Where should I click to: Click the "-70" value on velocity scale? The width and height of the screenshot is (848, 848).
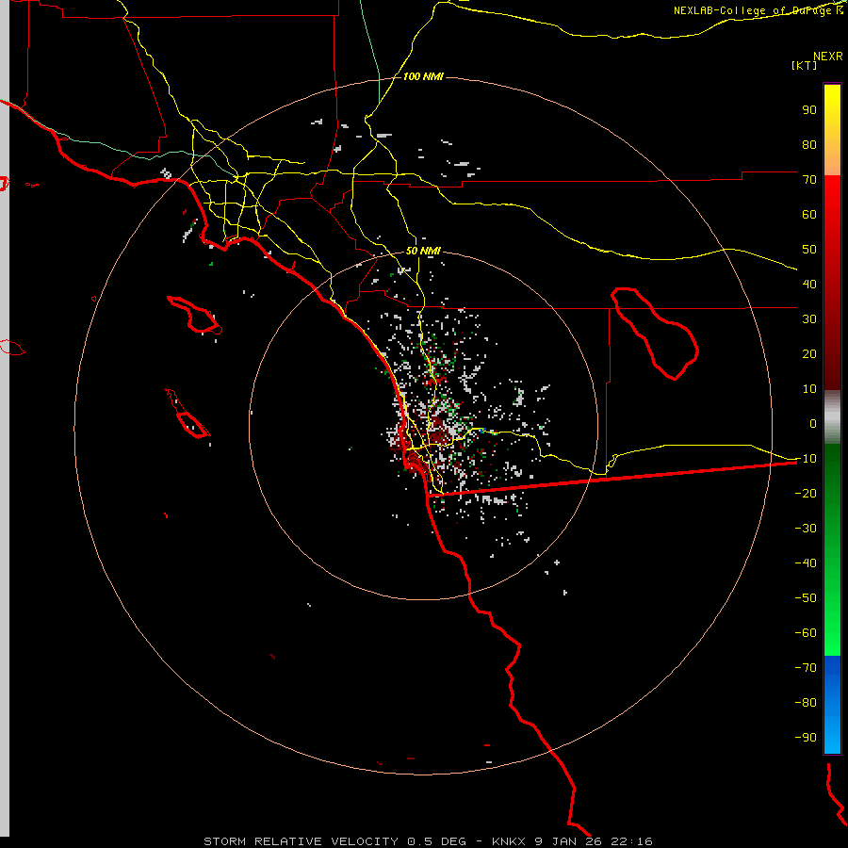tap(806, 668)
